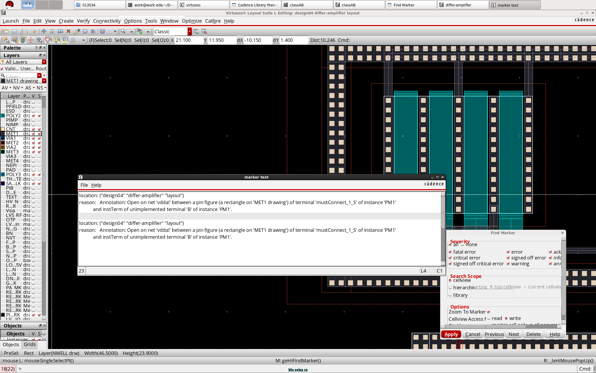Click the Move tool icon
596x373 pixels.
[x=44, y=31]
